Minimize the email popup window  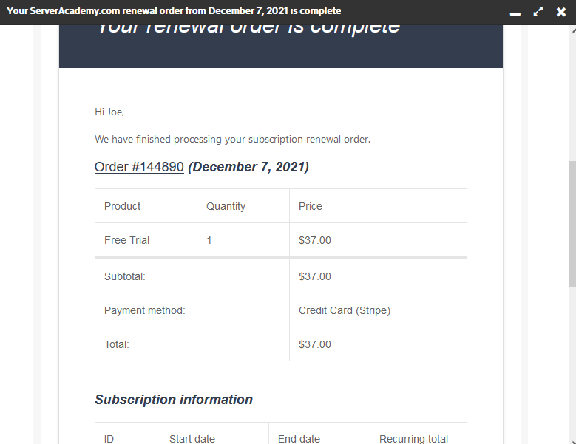click(515, 13)
